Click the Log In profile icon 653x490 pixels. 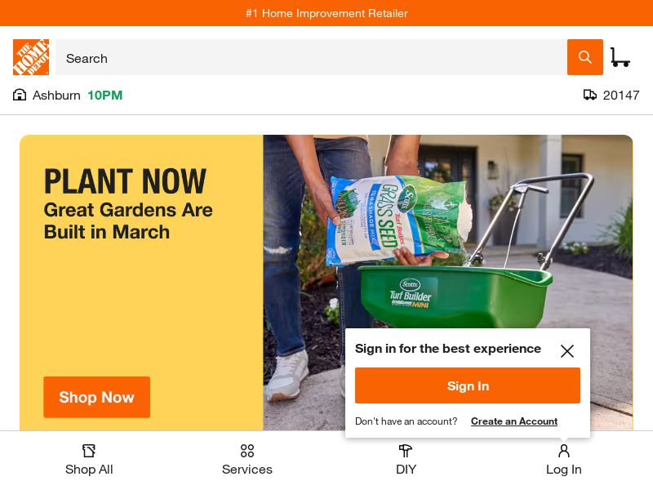pos(564,451)
